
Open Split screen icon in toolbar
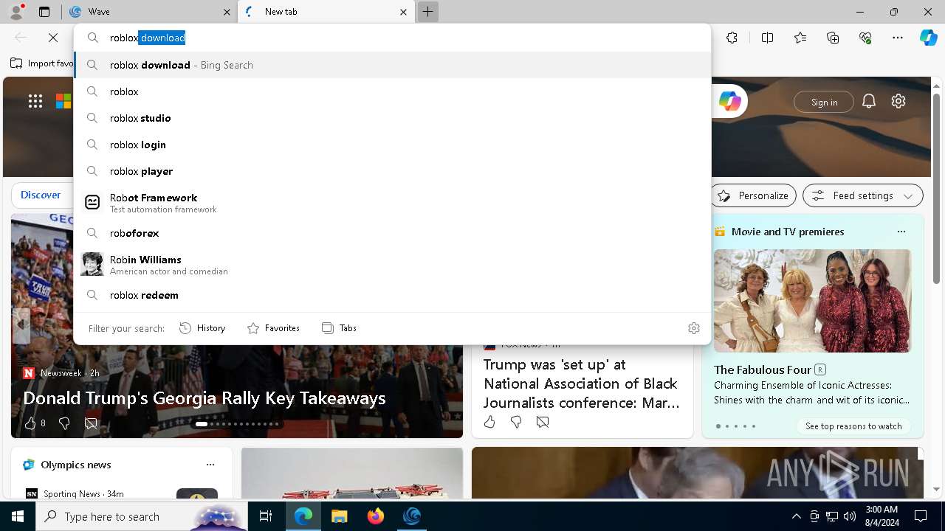click(767, 38)
